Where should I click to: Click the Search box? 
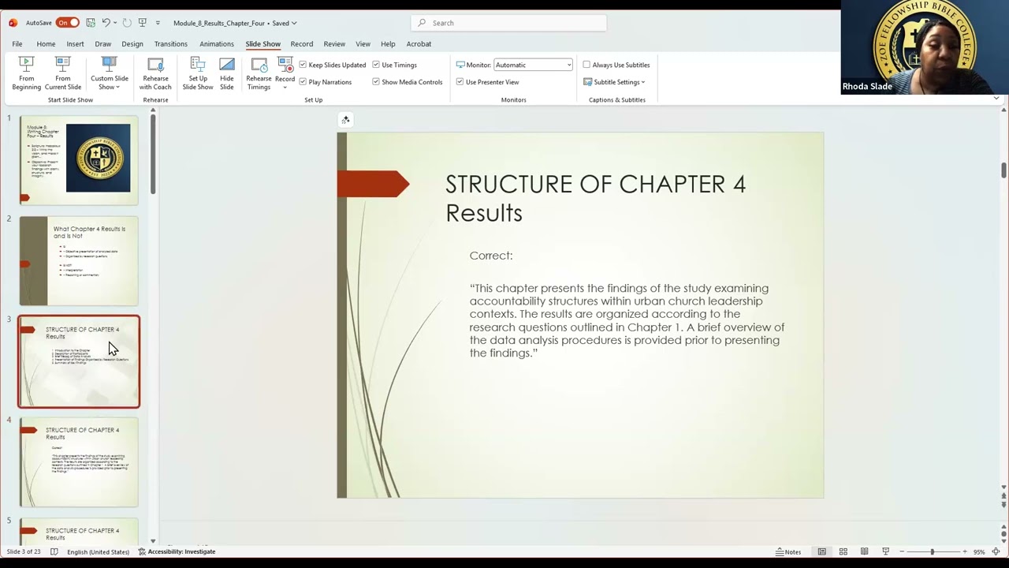(x=508, y=23)
